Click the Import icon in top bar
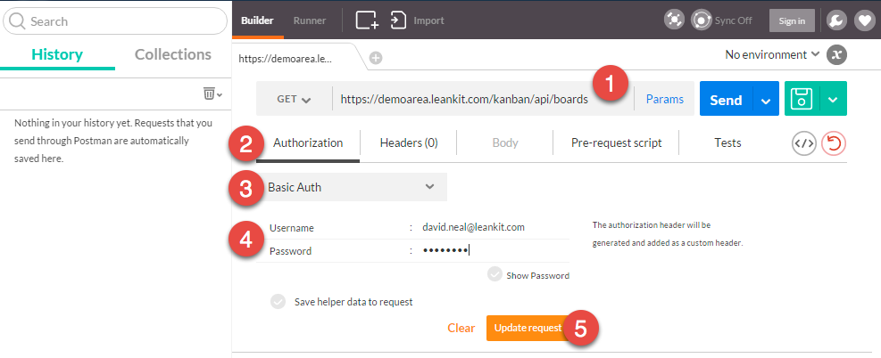The width and height of the screenshot is (881, 358). (398, 20)
